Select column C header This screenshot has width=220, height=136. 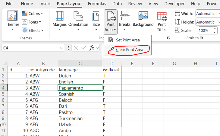pyautogui.click(x=80, y=63)
